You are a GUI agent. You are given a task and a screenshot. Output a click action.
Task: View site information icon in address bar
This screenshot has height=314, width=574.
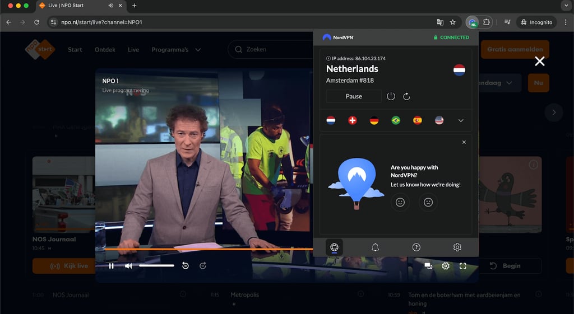pos(53,22)
